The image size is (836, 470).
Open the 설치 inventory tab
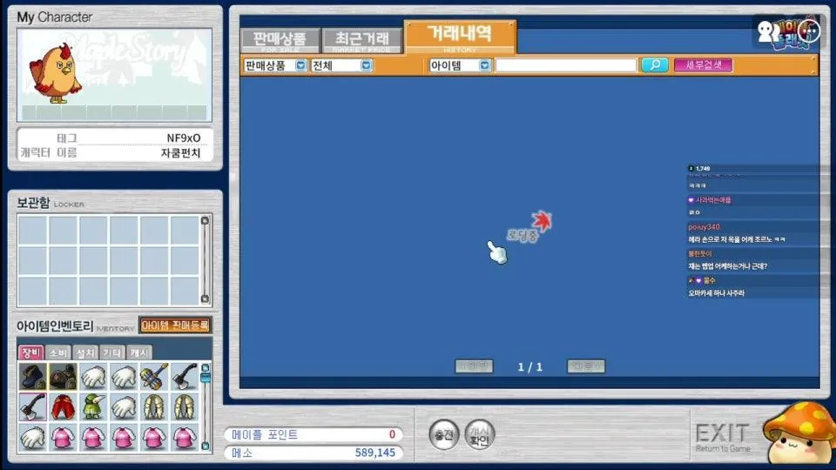[x=85, y=352]
